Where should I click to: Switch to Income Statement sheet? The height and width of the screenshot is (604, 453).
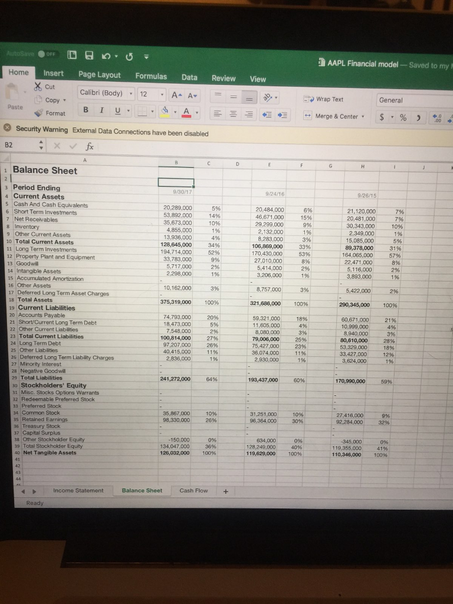78,490
